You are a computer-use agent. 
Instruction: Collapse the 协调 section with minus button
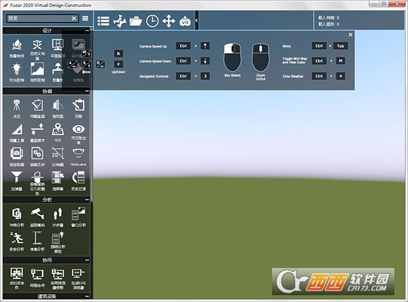(87, 91)
